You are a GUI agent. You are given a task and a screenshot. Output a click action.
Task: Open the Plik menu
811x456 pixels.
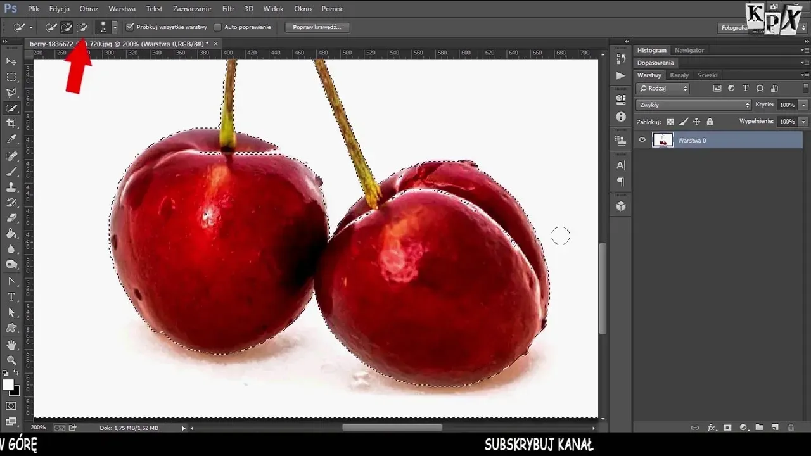point(34,9)
